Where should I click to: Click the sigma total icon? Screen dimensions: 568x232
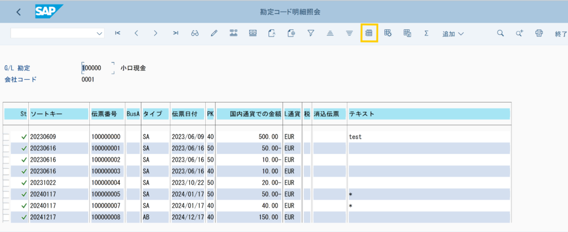[x=426, y=33]
